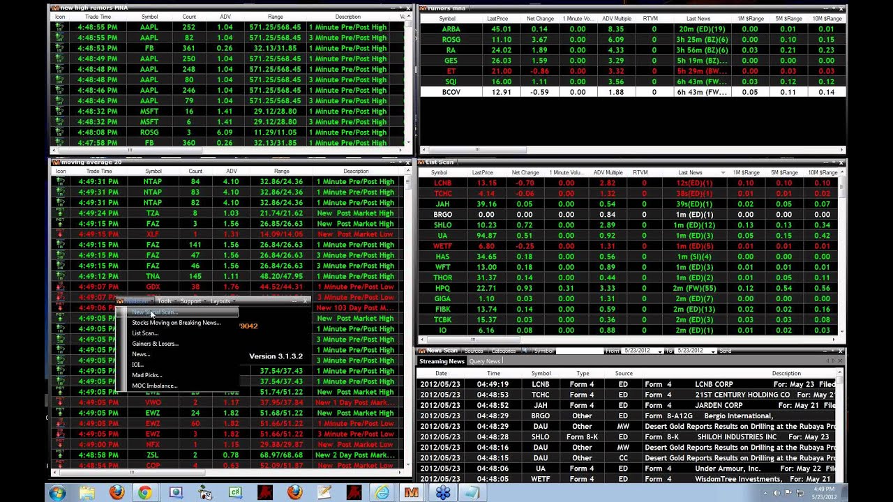
Task: Select IOI... menu entry
Action: click(137, 365)
